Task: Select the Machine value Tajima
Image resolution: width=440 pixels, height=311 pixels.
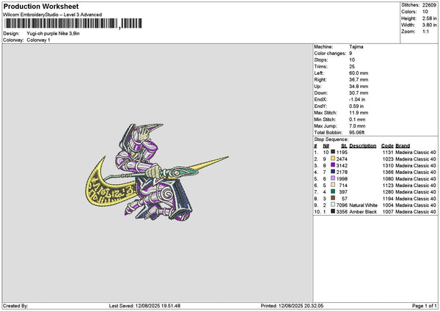Action: coord(356,47)
